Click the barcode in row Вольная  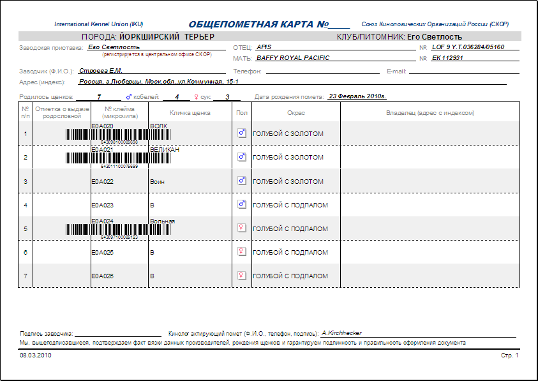pyautogui.click(x=118, y=229)
